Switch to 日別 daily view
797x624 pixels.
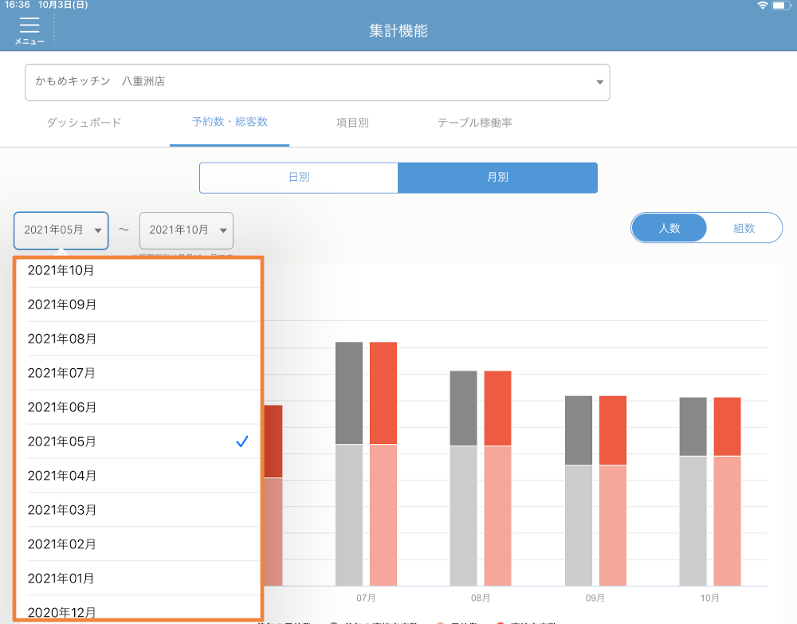[299, 178]
